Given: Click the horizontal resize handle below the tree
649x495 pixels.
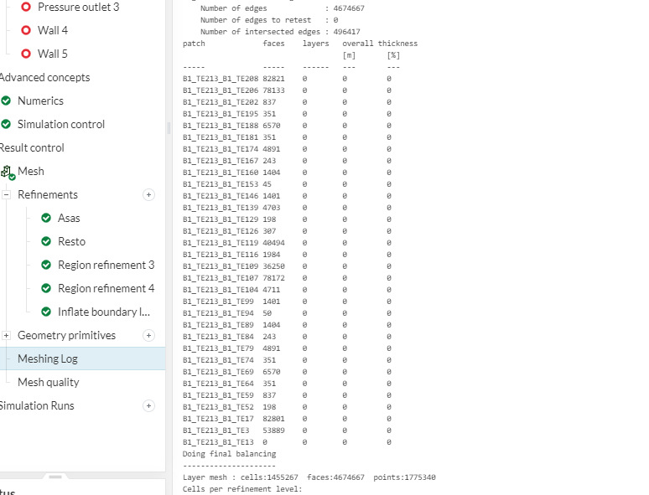Looking at the screenshot, I should (56, 477).
